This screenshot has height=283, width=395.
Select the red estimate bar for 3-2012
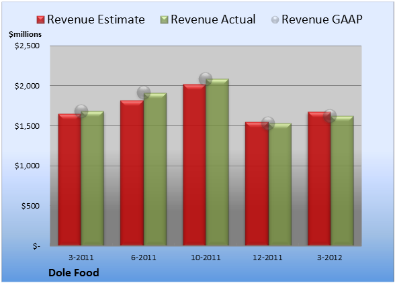click(319, 178)
